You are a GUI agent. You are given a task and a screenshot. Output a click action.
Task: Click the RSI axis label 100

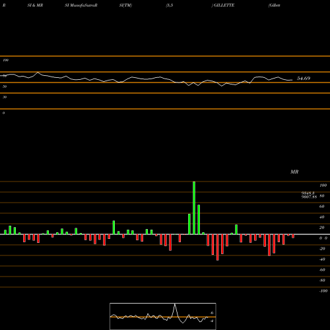click(x=6, y=60)
